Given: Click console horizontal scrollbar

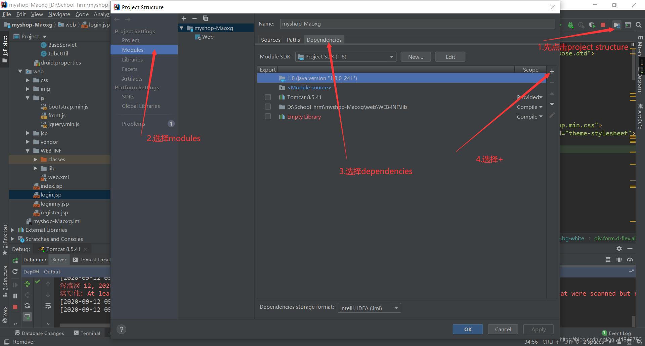Looking at the screenshot, I should 85,325.
